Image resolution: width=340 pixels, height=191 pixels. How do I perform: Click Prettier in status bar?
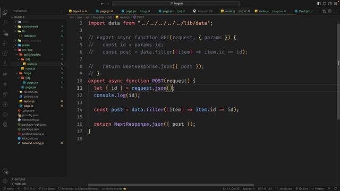click(318, 189)
